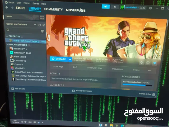Open the Discussions link
Image resolution: width=169 pixels, height=127 pixels.
click(x=117, y=69)
